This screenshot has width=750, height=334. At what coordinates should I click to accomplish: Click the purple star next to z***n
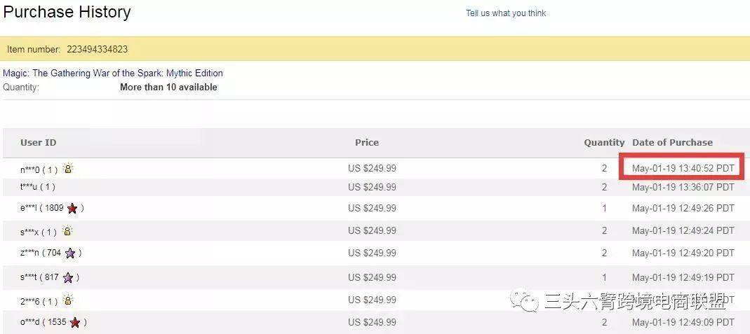(70, 253)
